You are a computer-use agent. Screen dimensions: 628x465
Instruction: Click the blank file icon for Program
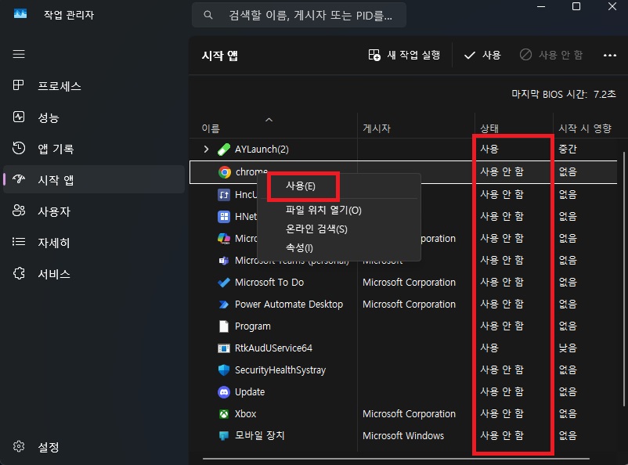point(224,326)
